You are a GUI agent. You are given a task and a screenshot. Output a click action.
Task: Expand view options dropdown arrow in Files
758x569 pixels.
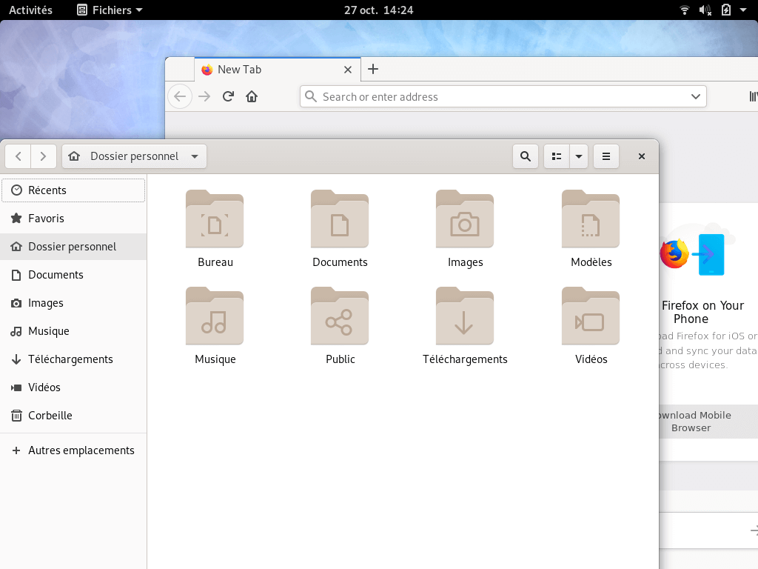point(579,156)
